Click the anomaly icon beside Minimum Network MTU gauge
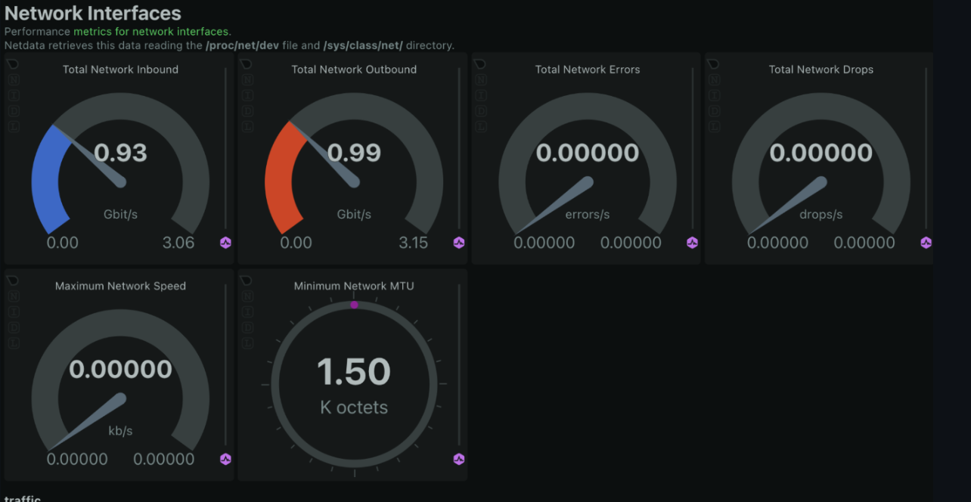This screenshot has width=971, height=502. [x=458, y=458]
